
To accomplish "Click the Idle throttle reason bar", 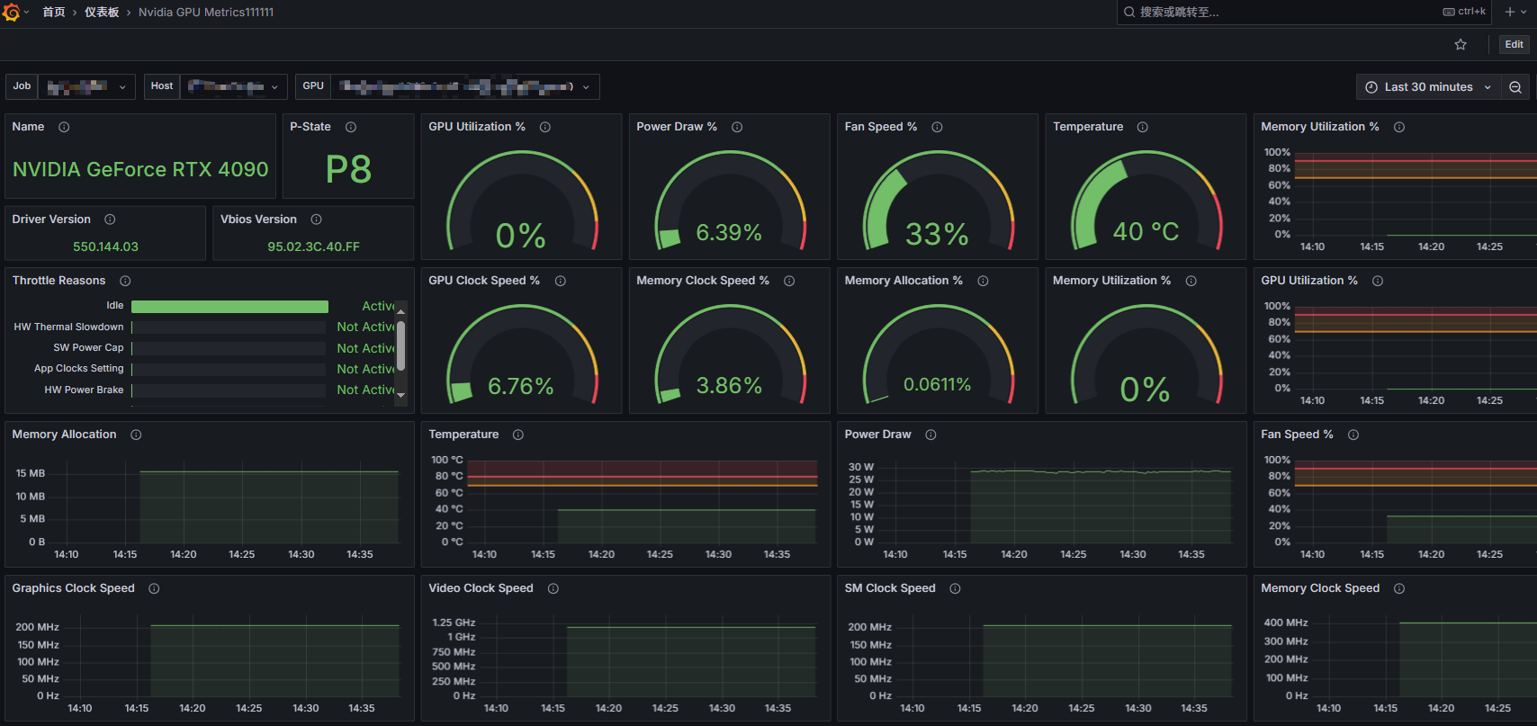I will coord(229,307).
